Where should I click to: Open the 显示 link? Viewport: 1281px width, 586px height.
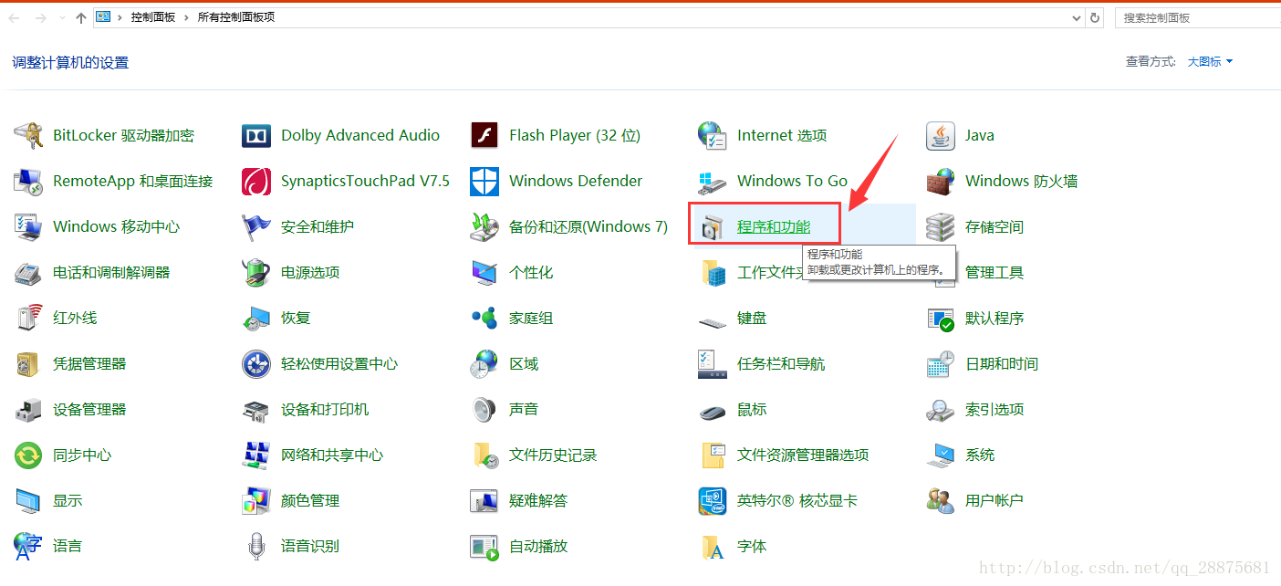(68, 500)
